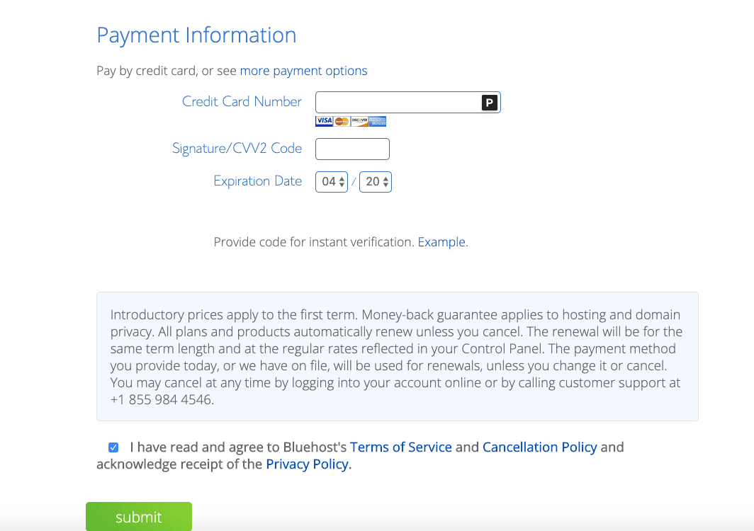View the verification code Example link
Screen dimensions: 754x531
tap(441, 242)
